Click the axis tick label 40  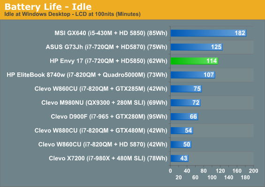187,171
